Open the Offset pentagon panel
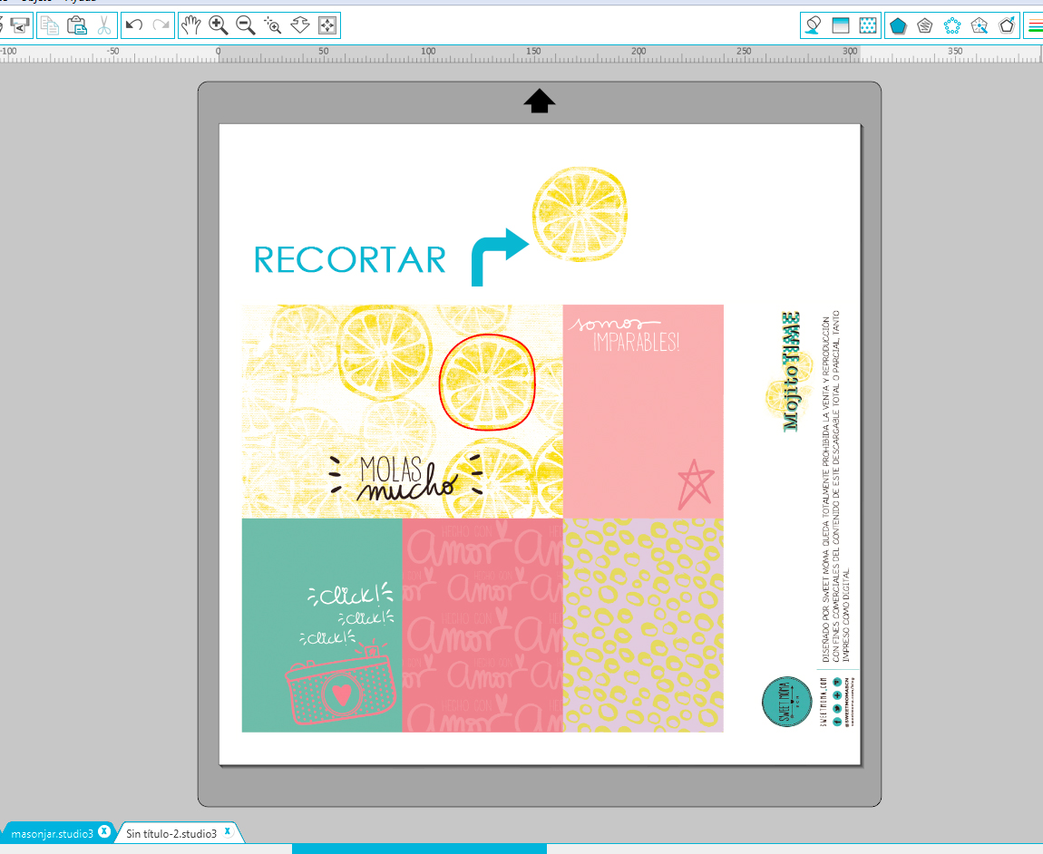 pos(1007,26)
